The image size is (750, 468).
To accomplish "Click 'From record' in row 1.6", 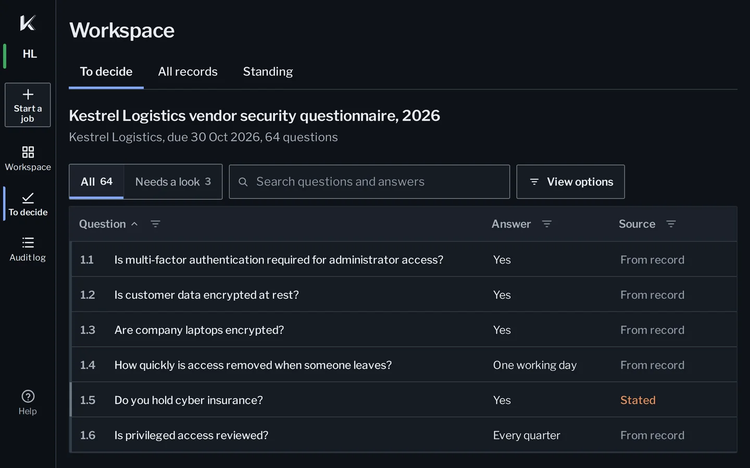I will (x=652, y=435).
